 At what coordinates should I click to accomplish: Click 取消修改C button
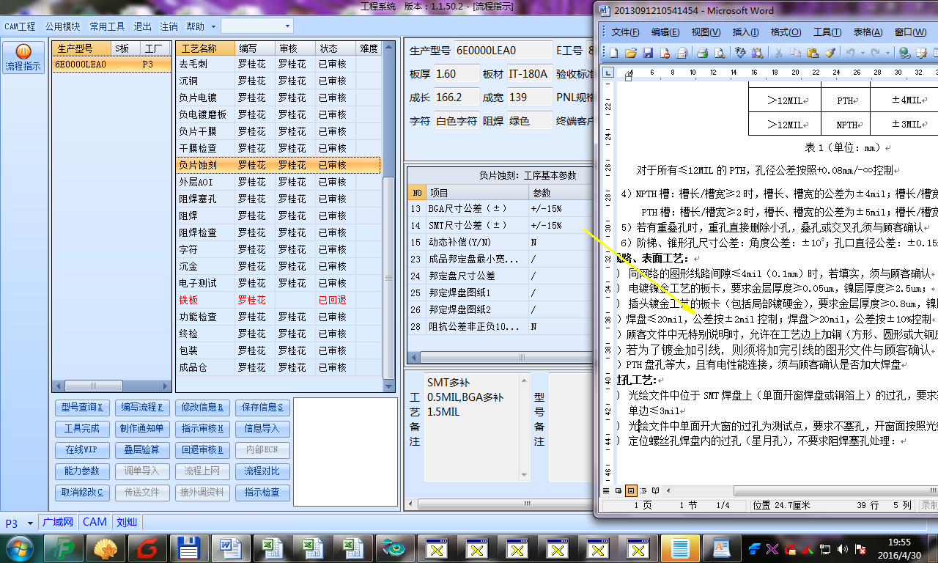coord(82,492)
